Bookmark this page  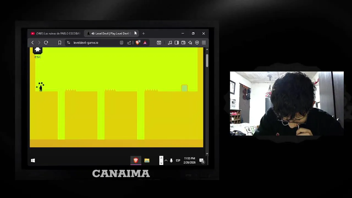59,43
